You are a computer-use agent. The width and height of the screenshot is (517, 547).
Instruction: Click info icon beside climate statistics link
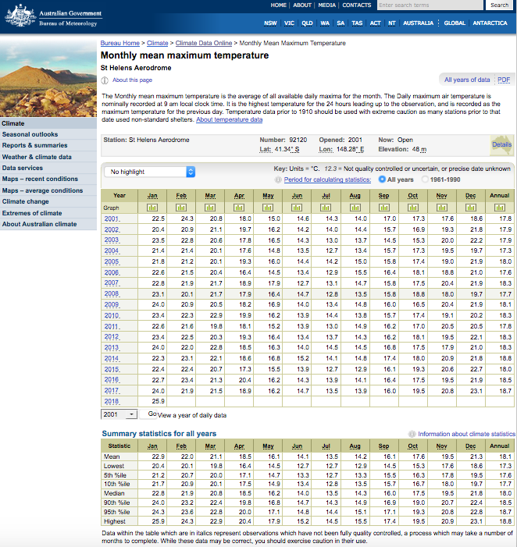(x=412, y=434)
